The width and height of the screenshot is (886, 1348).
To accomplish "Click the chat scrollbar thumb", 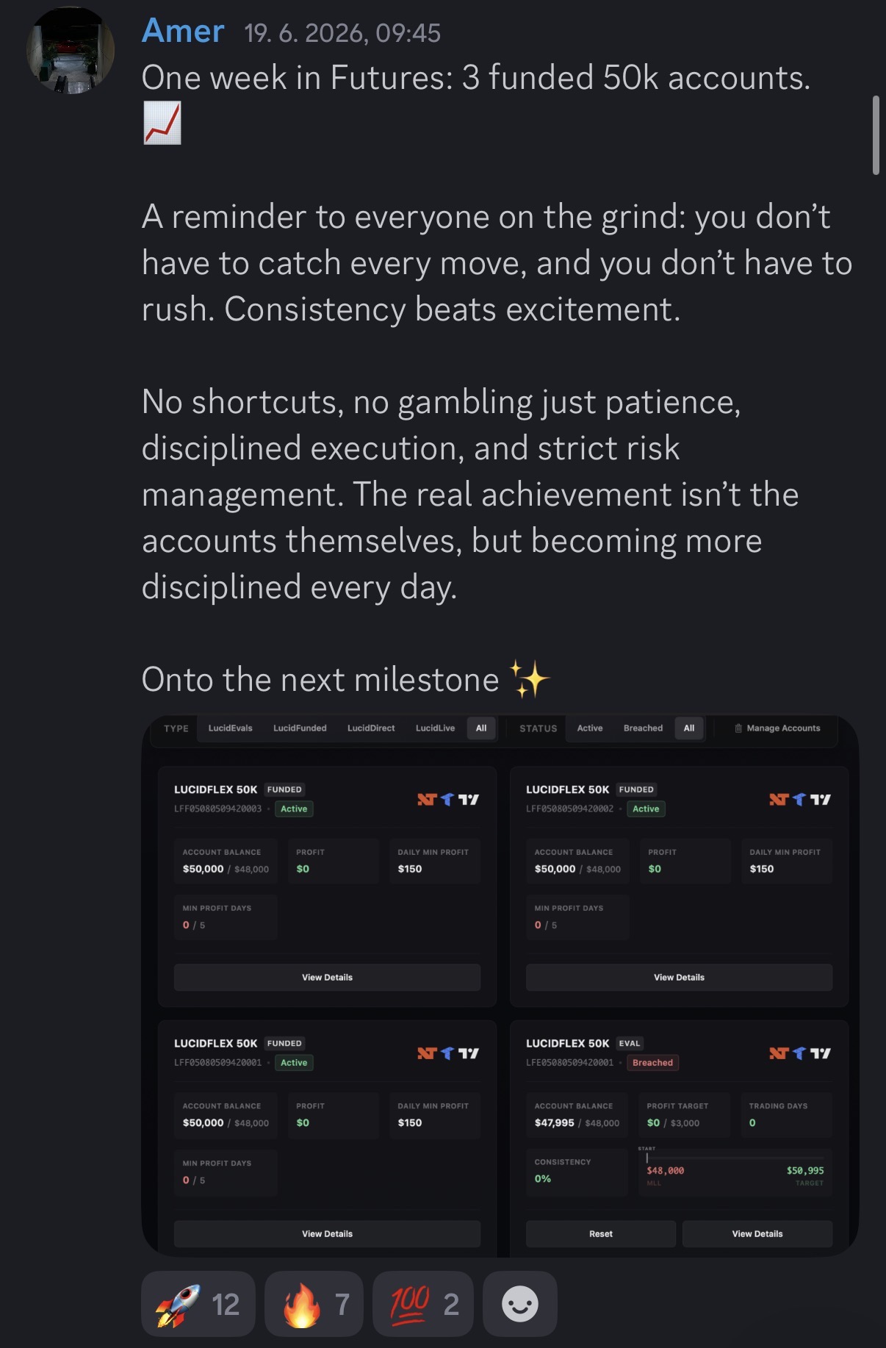I will 876,135.
